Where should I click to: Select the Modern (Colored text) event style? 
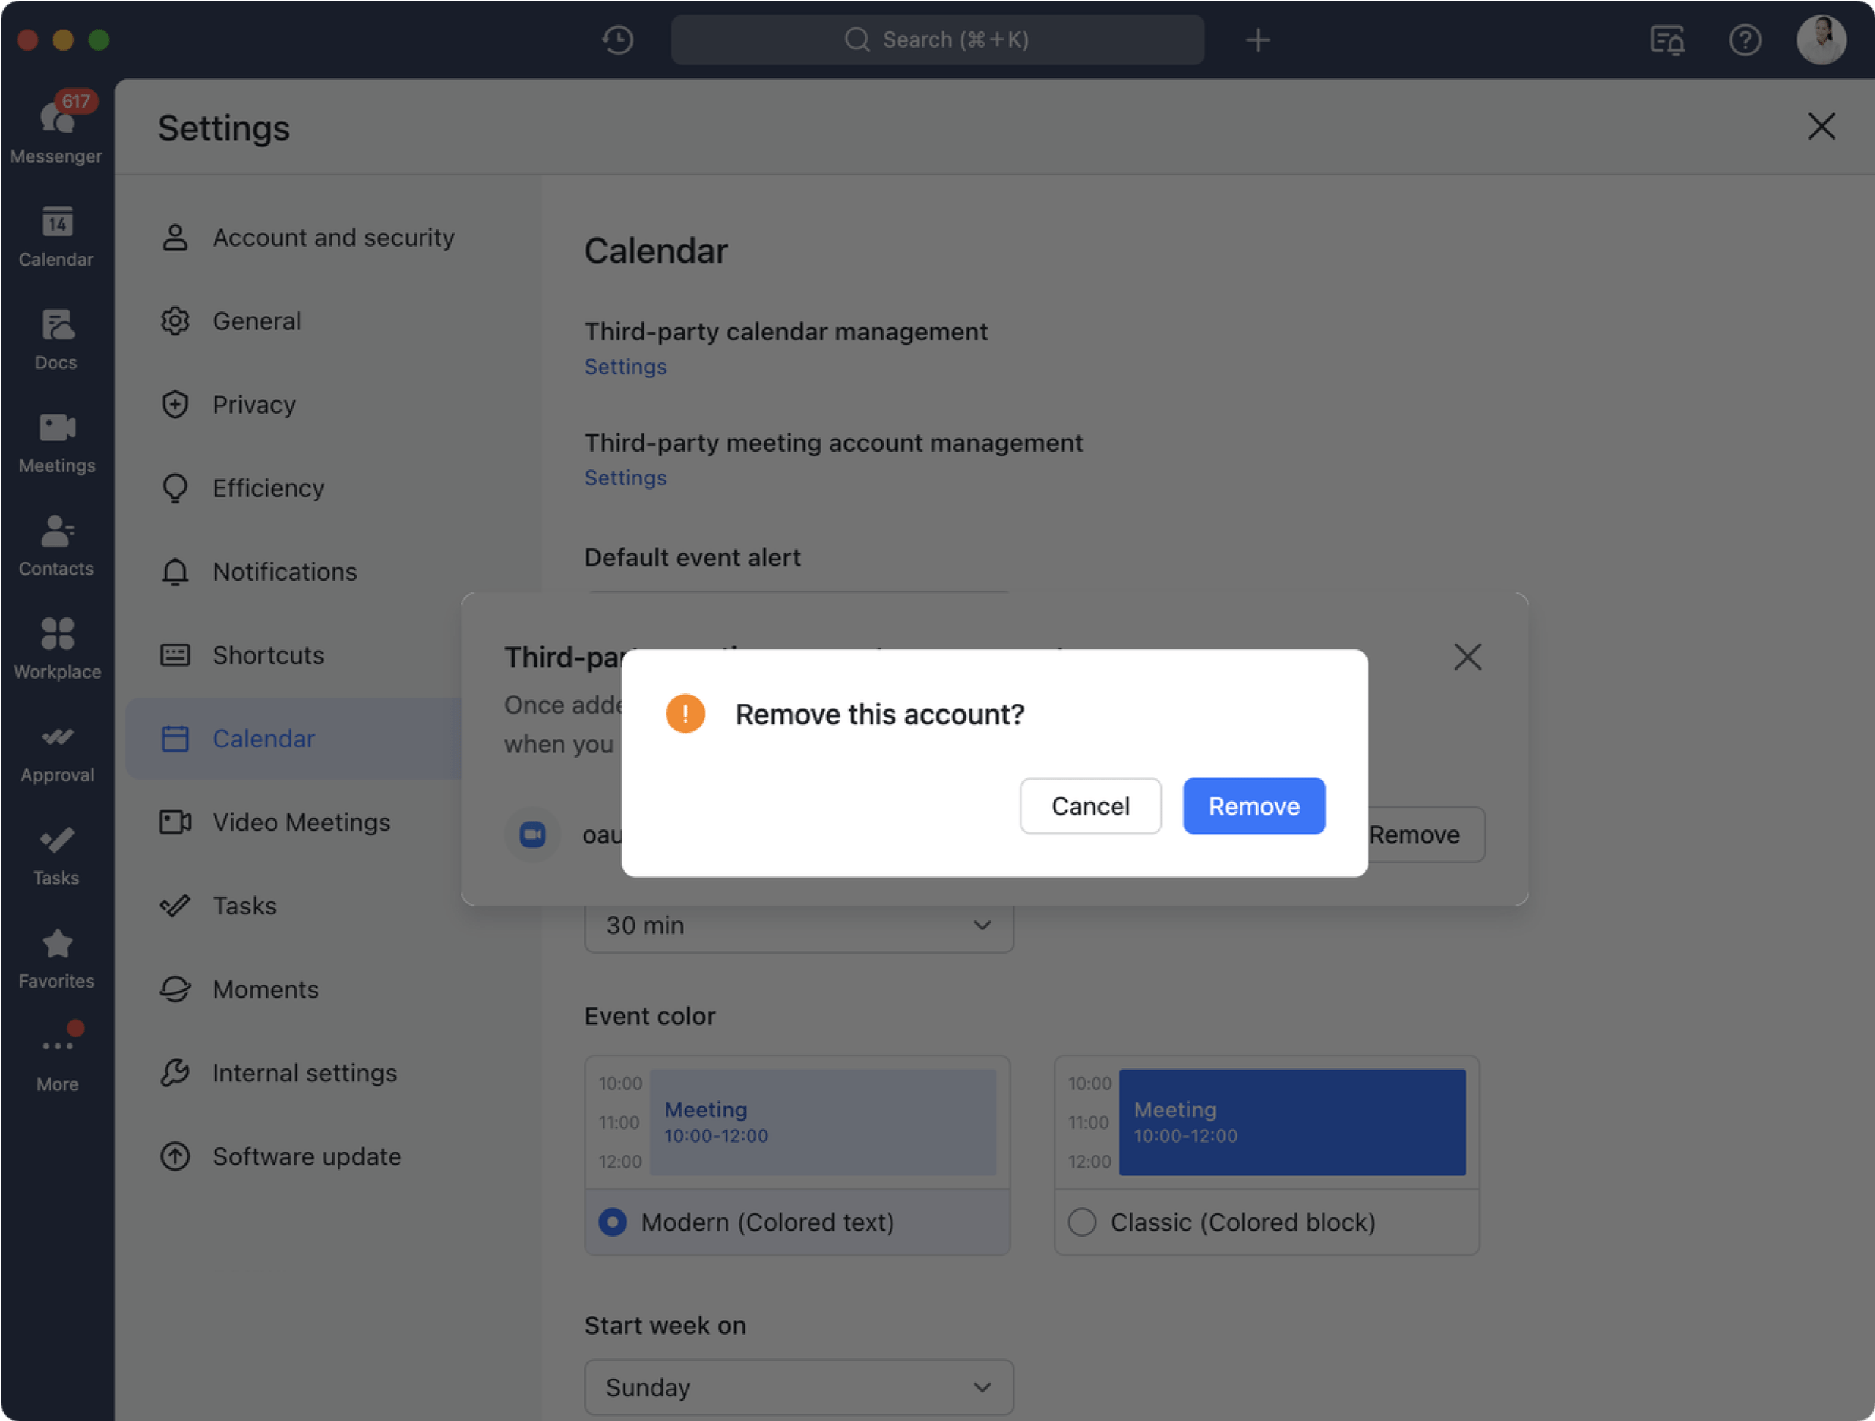[611, 1222]
